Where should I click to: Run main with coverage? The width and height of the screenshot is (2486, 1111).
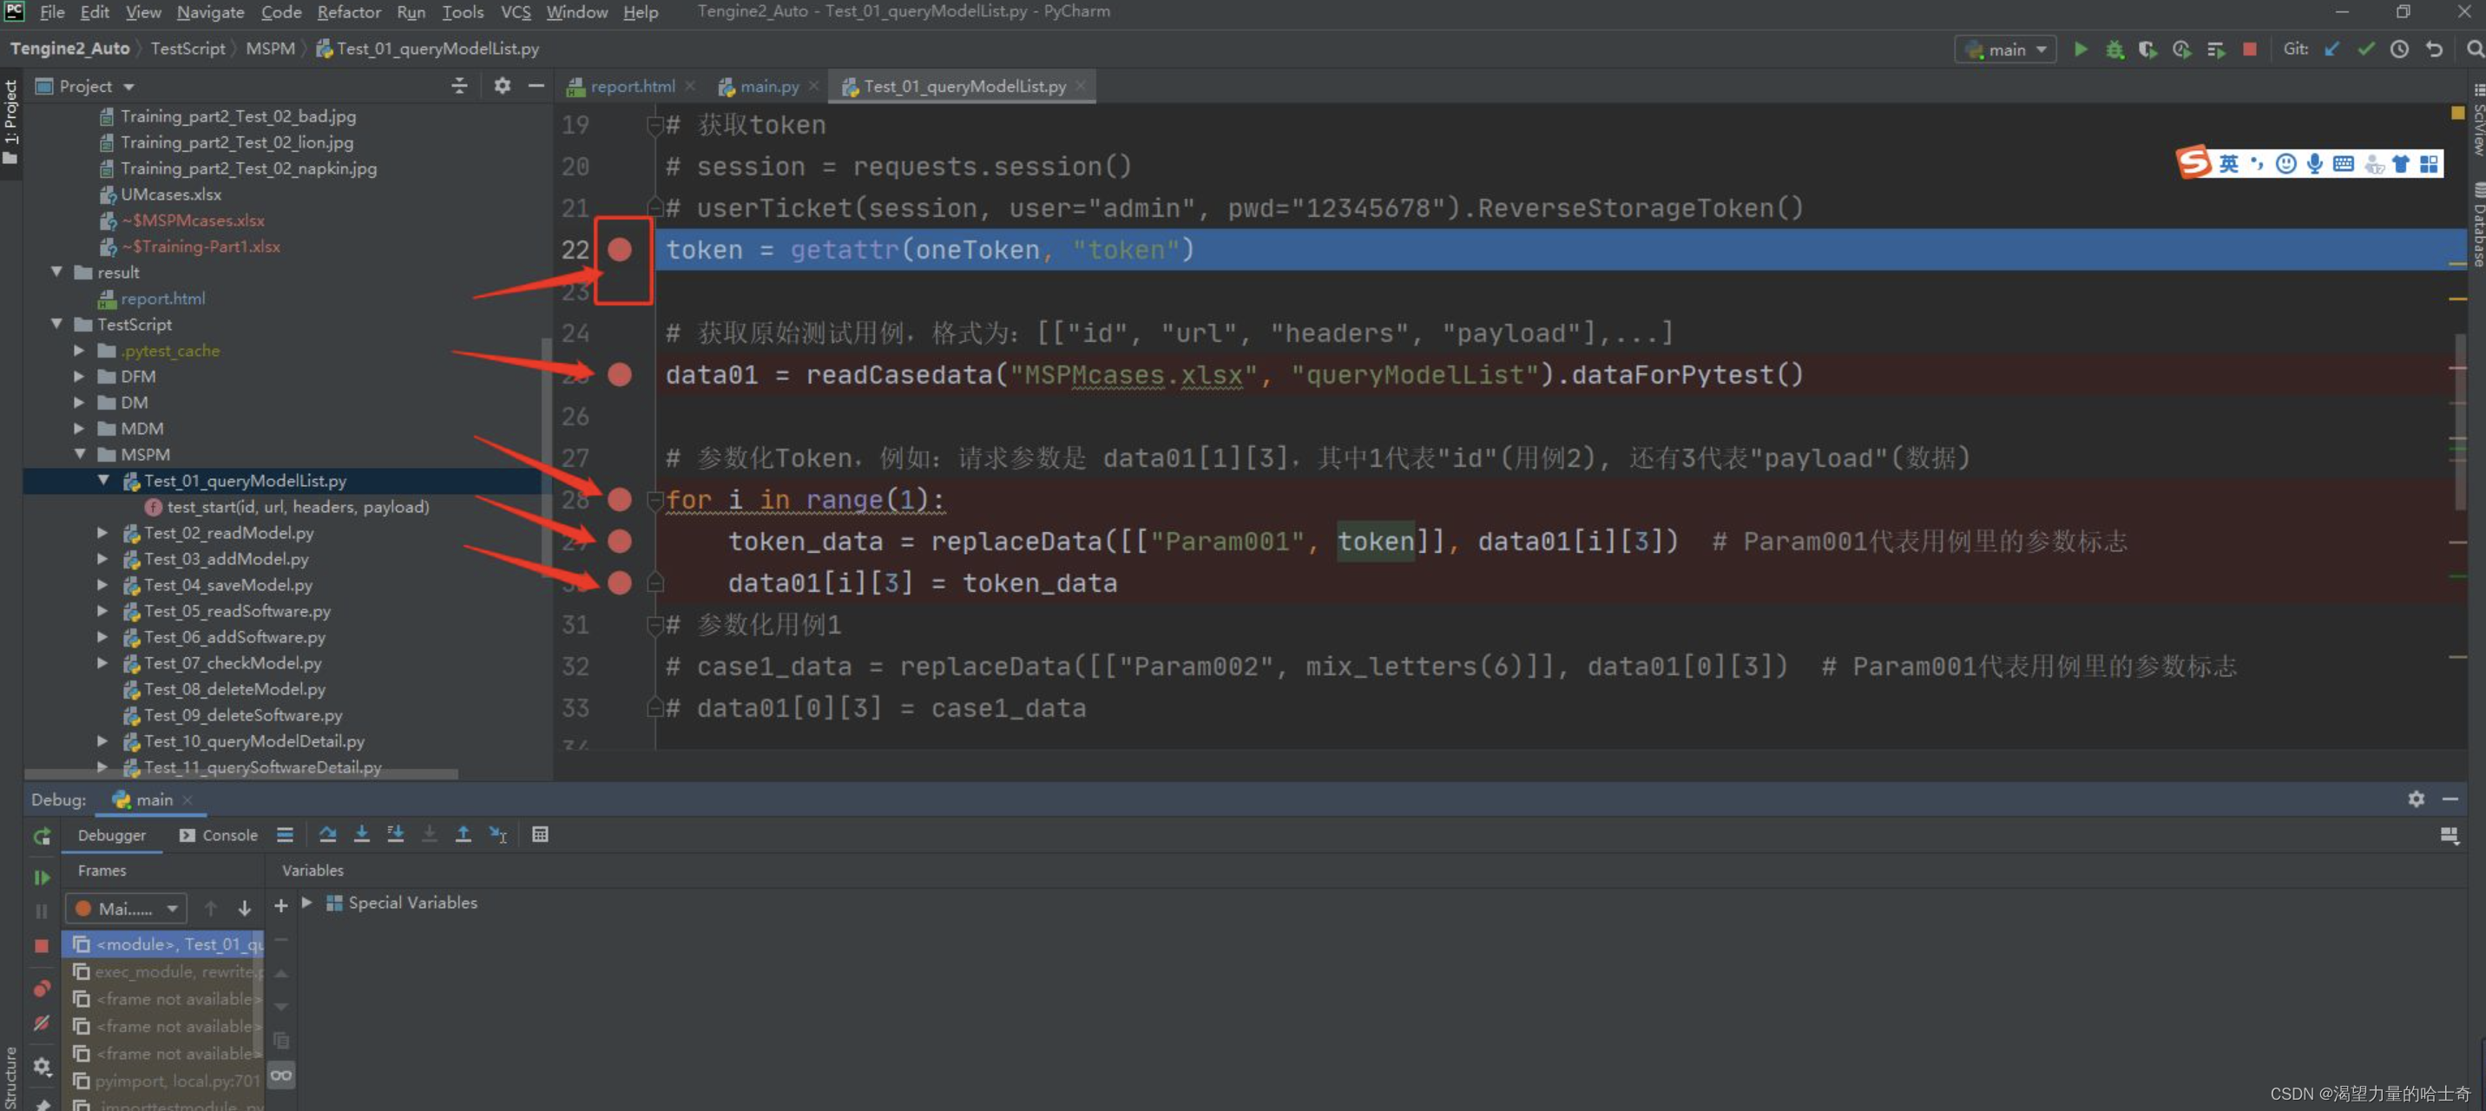(x=2147, y=49)
